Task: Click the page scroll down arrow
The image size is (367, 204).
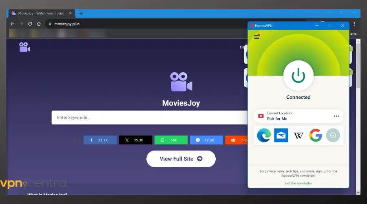Action: pyautogui.click(x=358, y=193)
